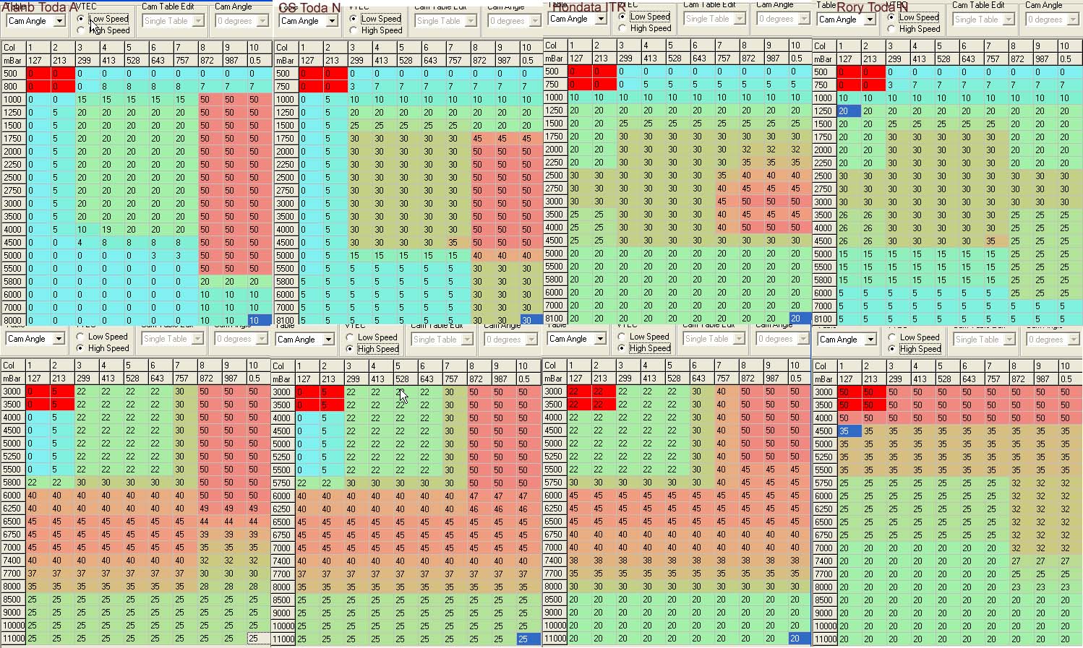Open Cam Angle dropdown in panel below Rory Toda N
This screenshot has width=1083, height=648.
tap(846, 340)
